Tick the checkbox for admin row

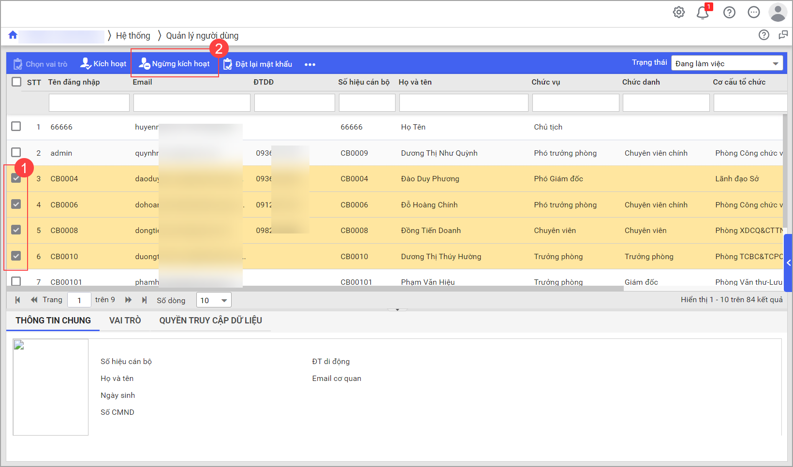(16, 152)
